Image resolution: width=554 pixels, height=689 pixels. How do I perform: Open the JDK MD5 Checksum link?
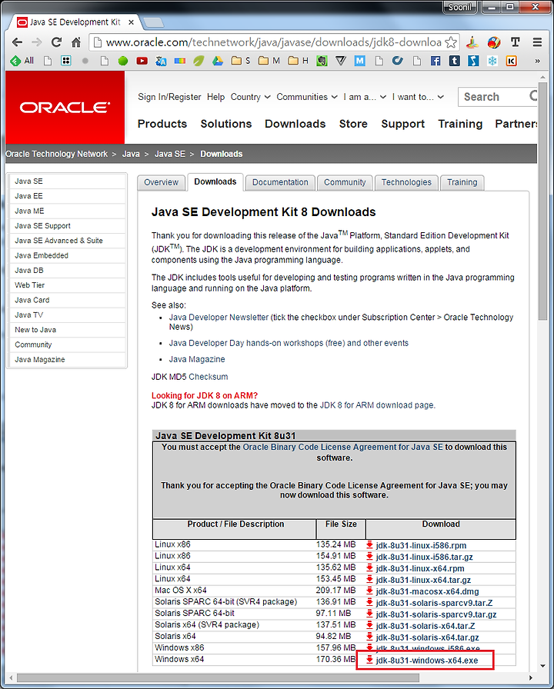[208, 377]
